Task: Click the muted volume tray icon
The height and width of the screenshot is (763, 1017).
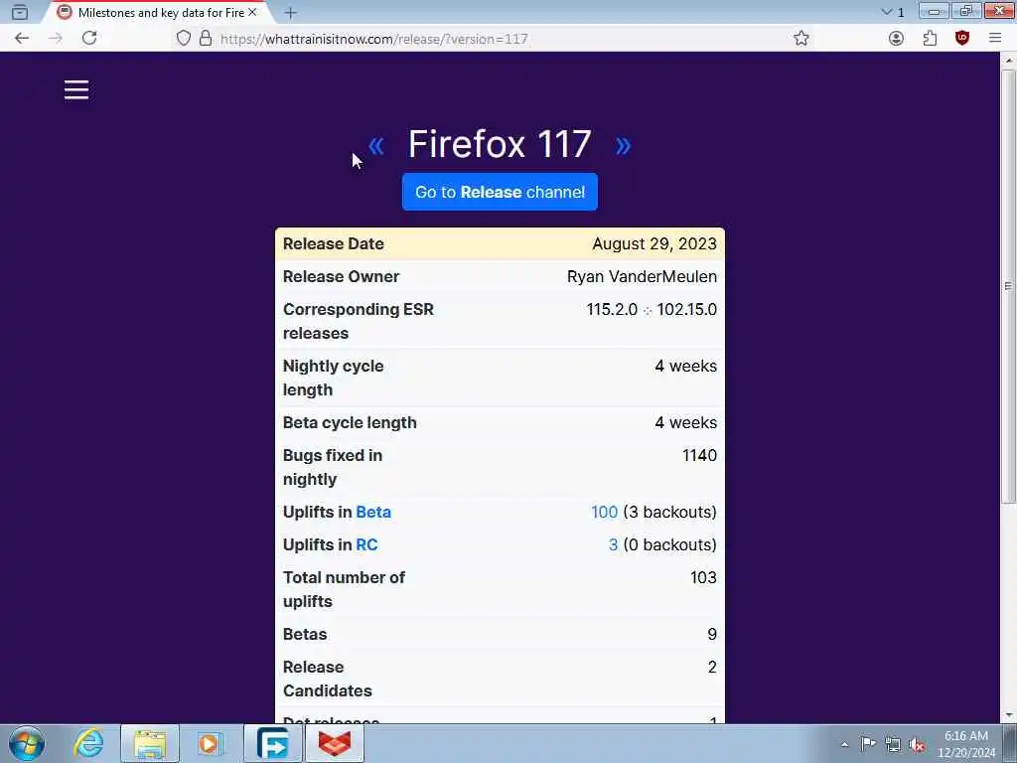Action: [x=917, y=744]
